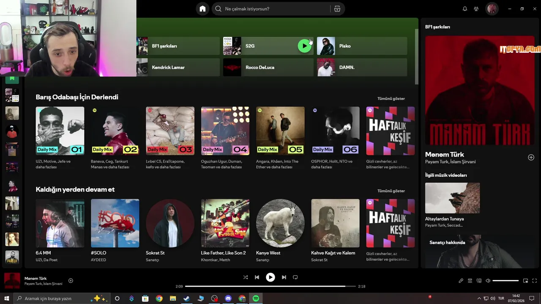Open the BF1 şarkıları shortcut tile
Viewport: 541px width, 304px height.
click(178, 46)
